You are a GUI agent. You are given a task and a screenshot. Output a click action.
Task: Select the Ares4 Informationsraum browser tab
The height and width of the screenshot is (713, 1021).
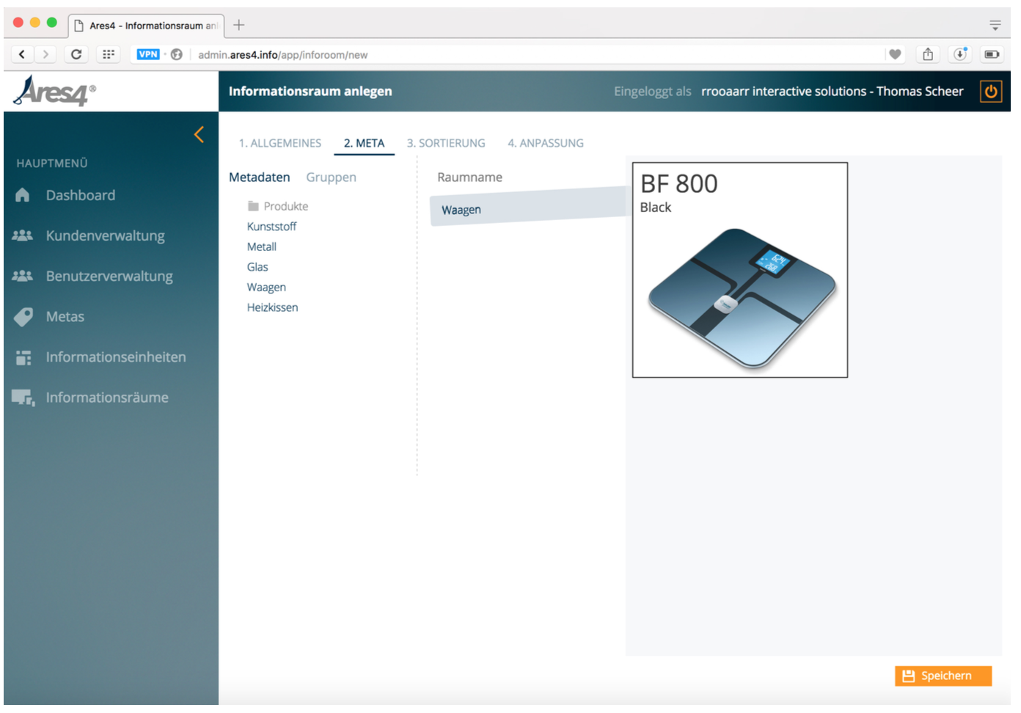tap(147, 26)
